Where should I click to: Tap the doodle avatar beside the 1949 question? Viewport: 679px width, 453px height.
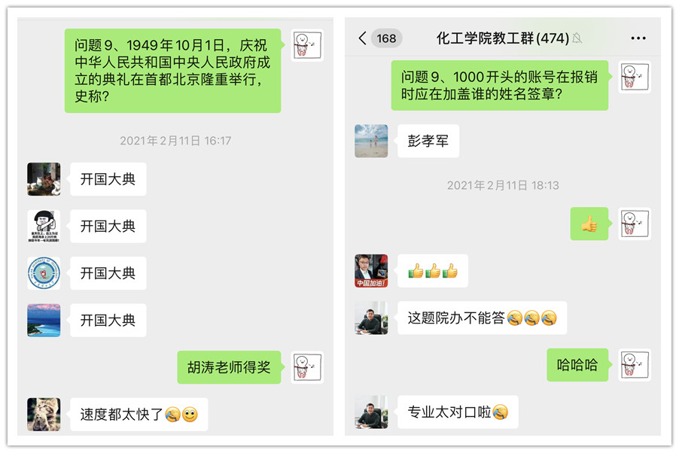(307, 45)
